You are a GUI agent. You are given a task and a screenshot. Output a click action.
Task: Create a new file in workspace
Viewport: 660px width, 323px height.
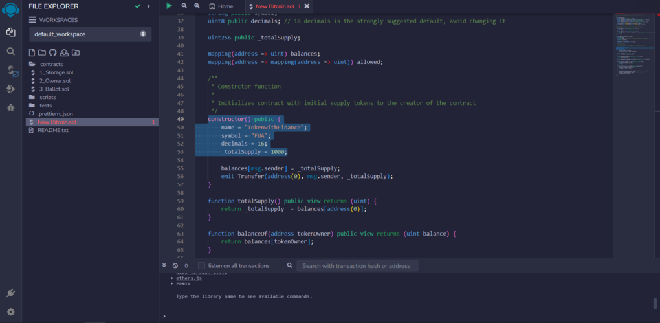(32, 52)
